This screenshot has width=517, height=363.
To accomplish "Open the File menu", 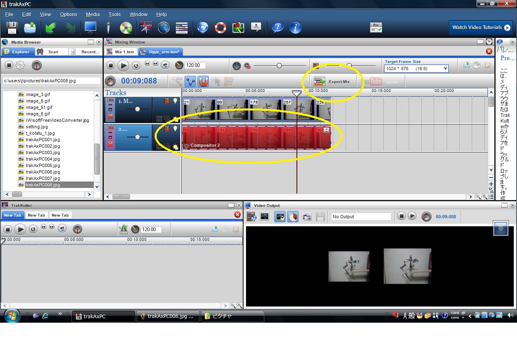I will (x=9, y=14).
